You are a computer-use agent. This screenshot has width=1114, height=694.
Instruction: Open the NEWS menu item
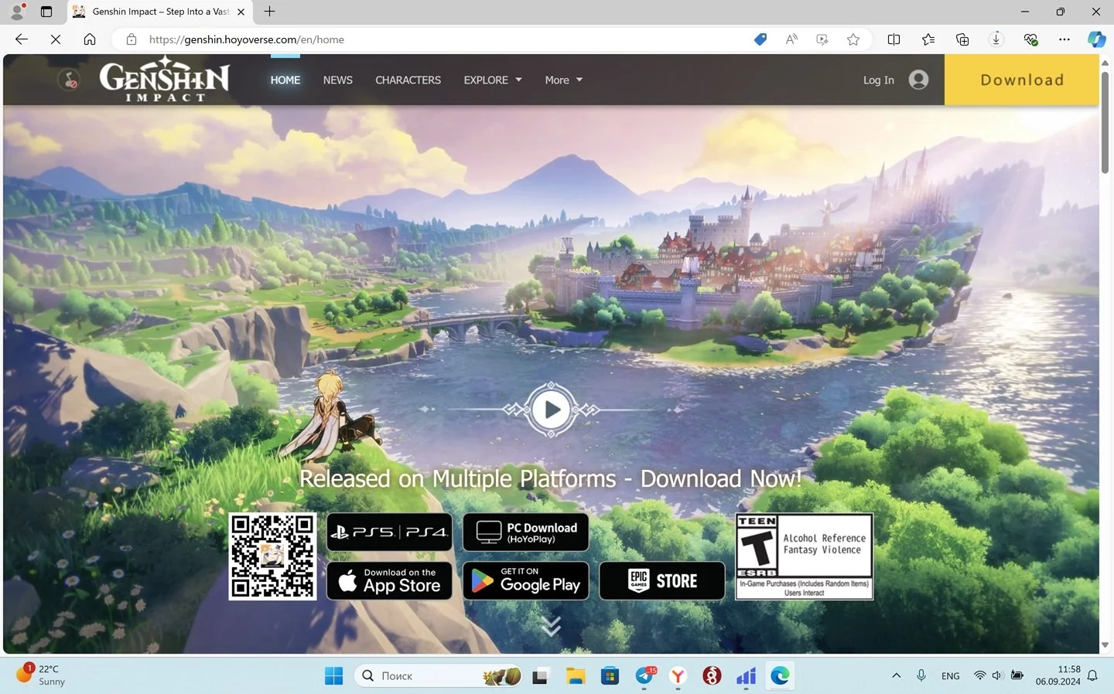pos(337,80)
